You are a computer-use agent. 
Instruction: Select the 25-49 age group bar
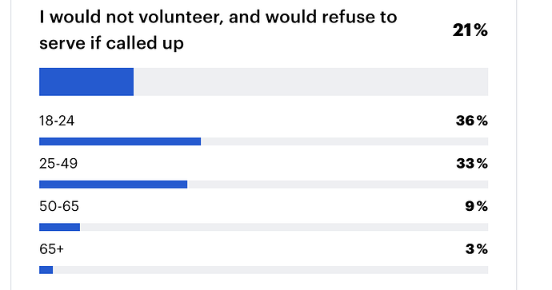click(114, 185)
